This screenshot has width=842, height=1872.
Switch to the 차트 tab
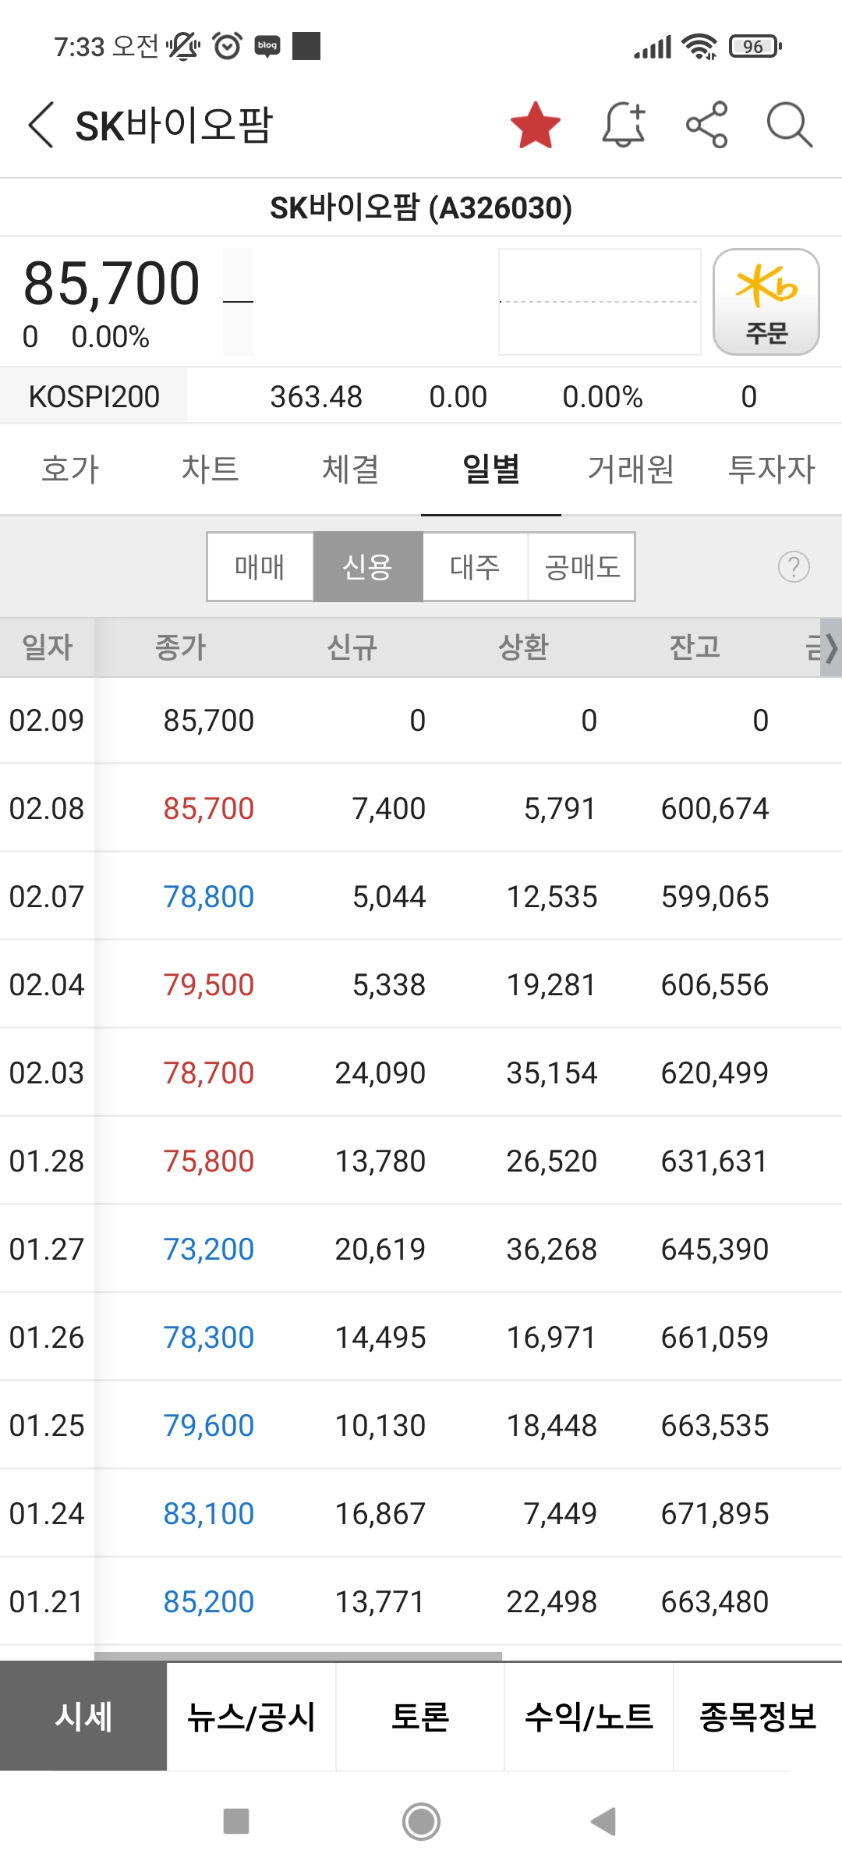point(210,470)
